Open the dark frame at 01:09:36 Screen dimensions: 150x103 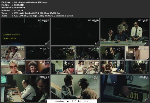[137, 67]
